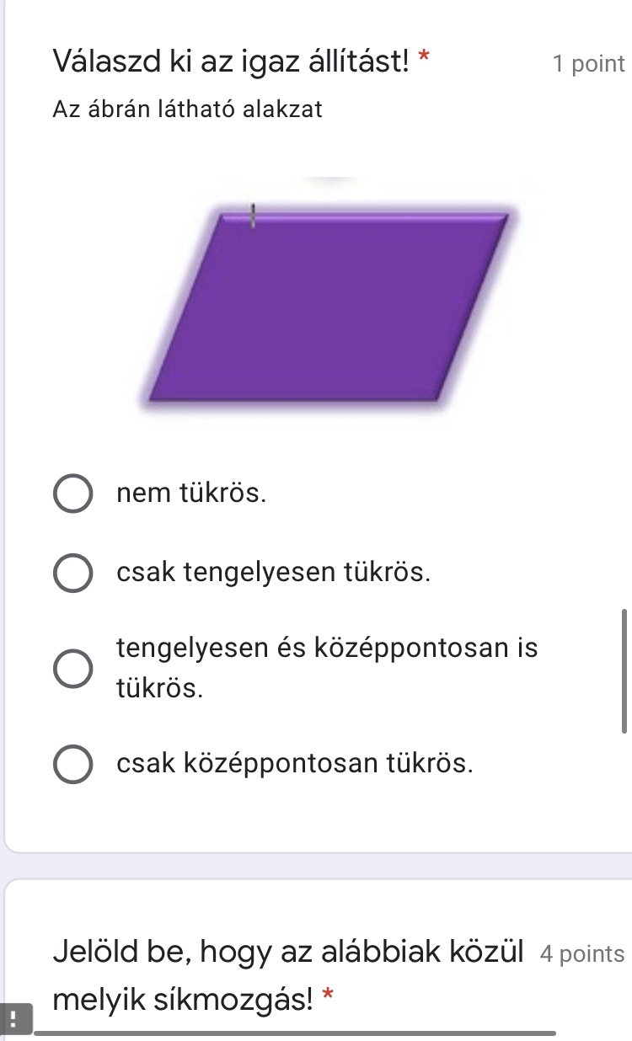The image size is (632, 1041).
Task: Click the purple parallelogram image
Action: click(x=329, y=307)
